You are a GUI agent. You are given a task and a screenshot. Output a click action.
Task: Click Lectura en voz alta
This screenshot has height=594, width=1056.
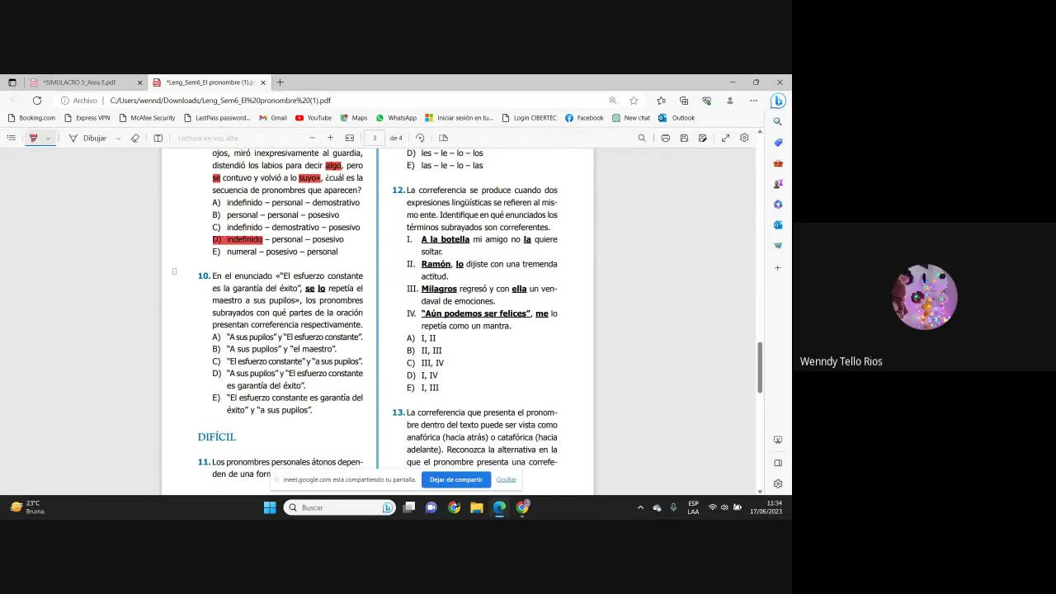[207, 138]
